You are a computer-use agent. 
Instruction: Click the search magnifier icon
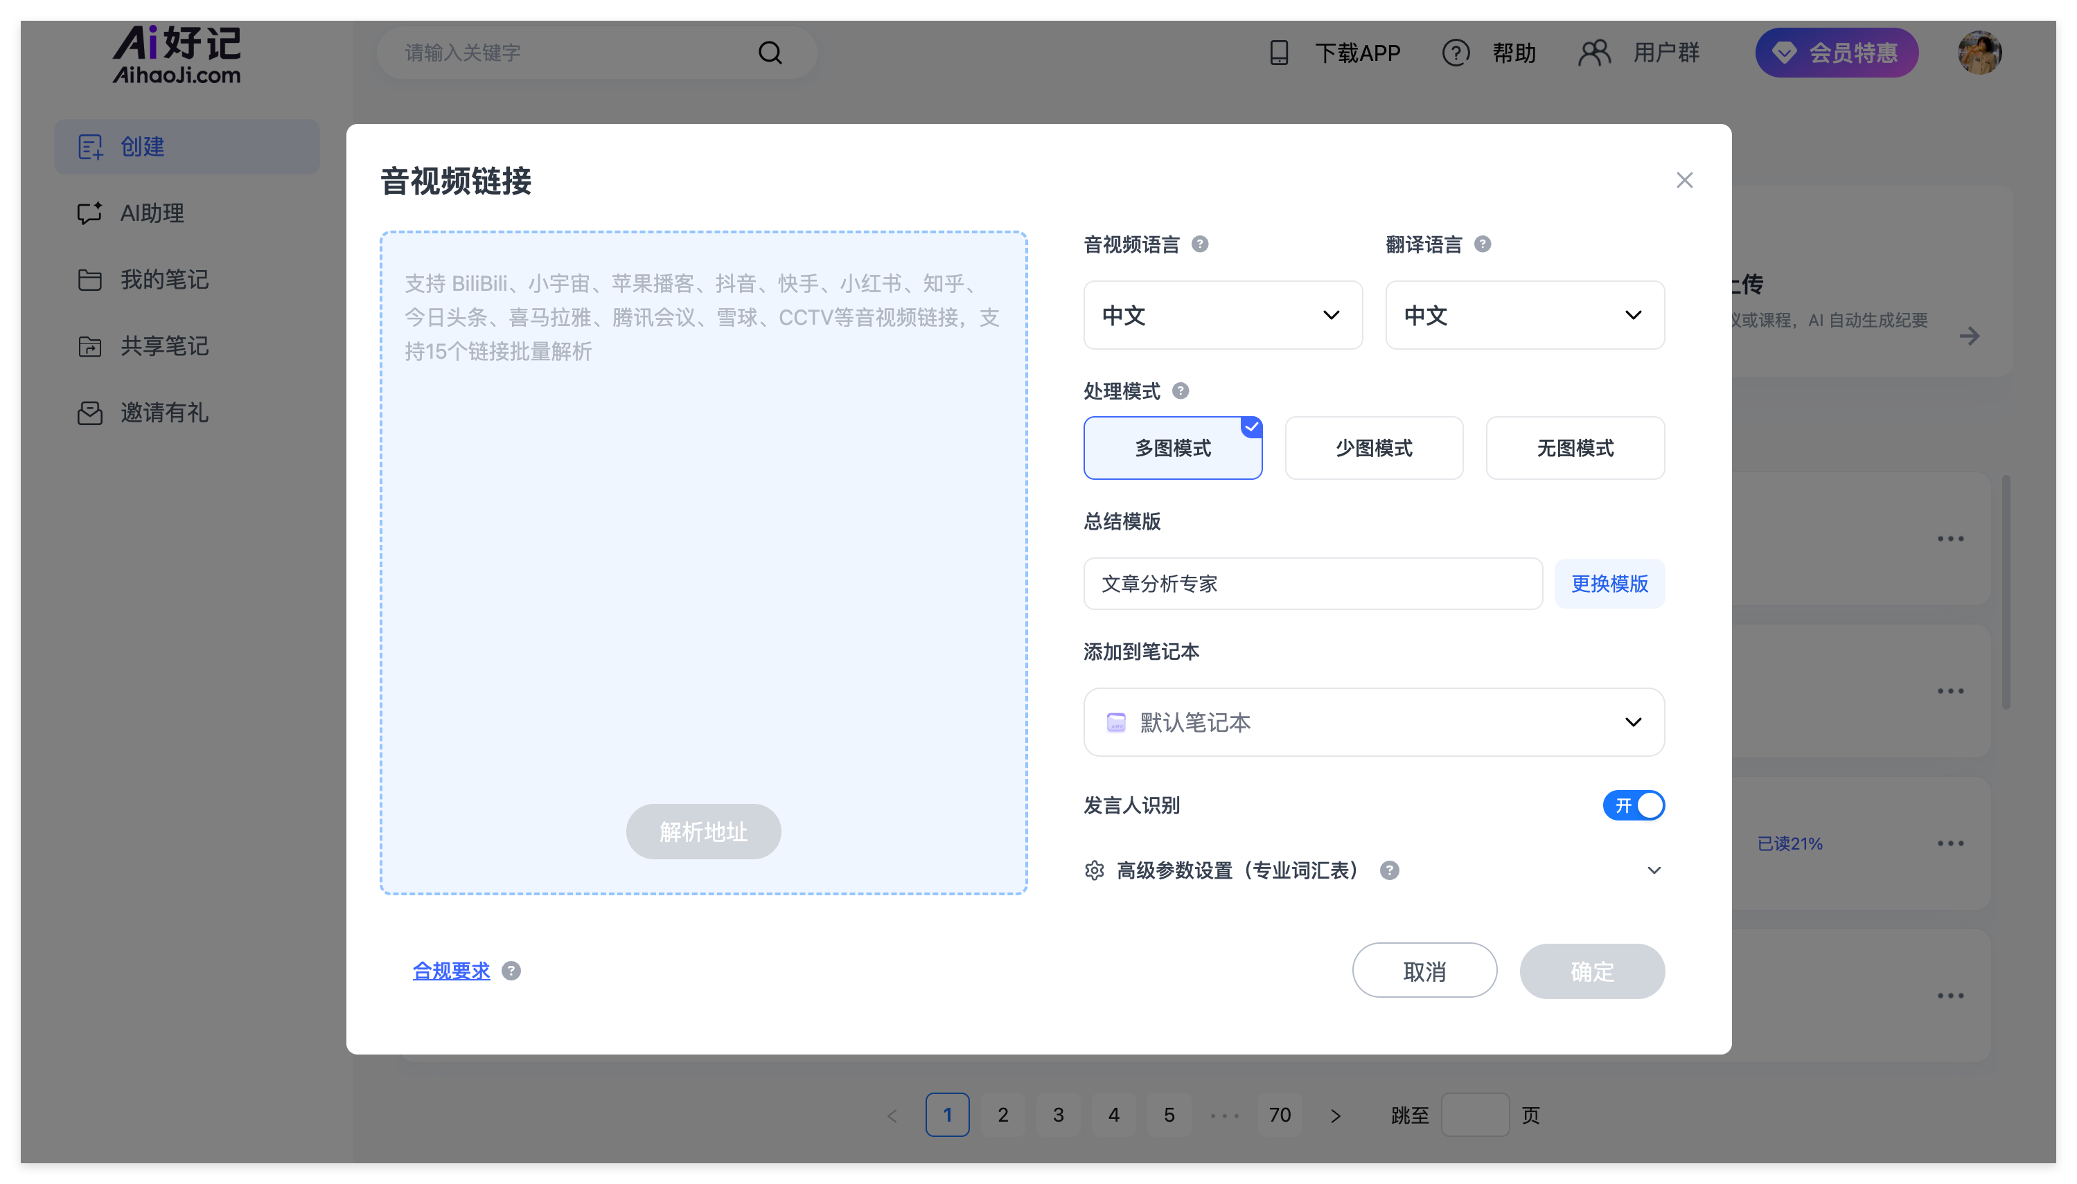coord(770,53)
